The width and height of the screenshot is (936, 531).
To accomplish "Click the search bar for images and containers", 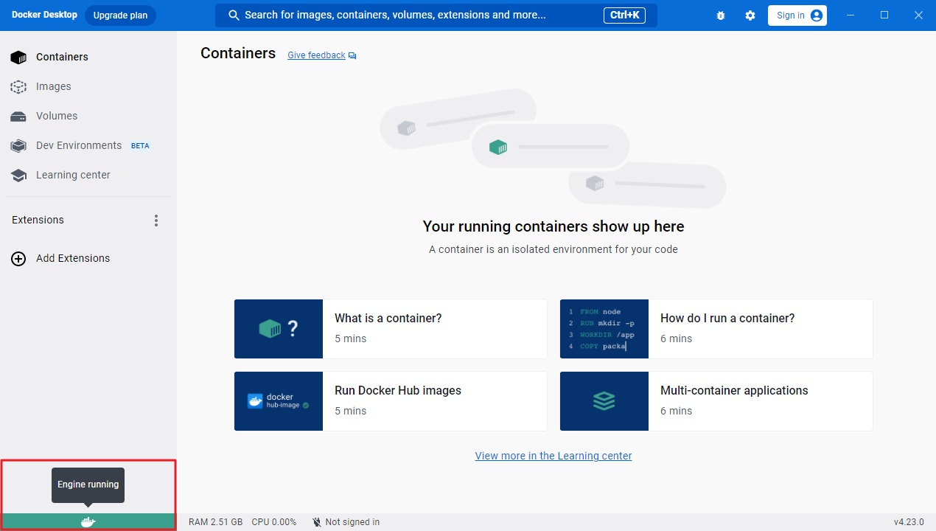I will click(x=436, y=15).
